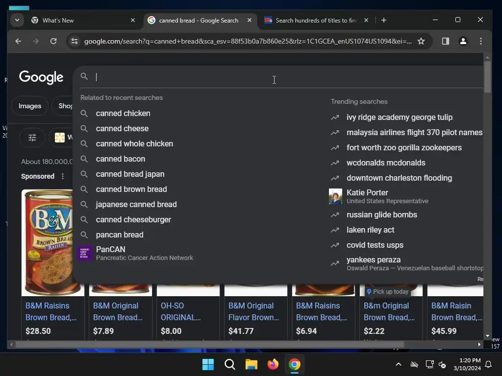Image resolution: width=502 pixels, height=376 pixels.
Task: Click the vertical page scrollbar thumb
Action: click(x=487, y=77)
